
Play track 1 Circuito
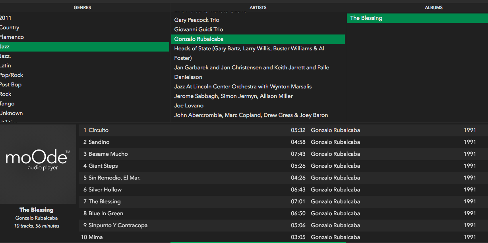283,130
